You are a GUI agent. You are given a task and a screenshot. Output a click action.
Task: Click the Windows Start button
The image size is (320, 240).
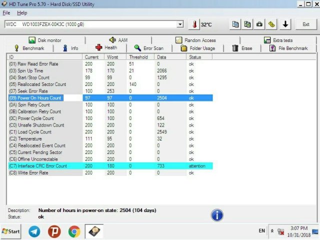coord(11,231)
